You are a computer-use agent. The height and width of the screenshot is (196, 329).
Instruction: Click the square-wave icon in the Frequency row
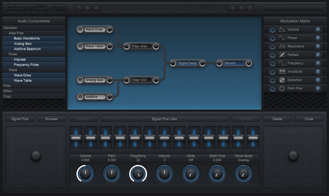pos(282,63)
